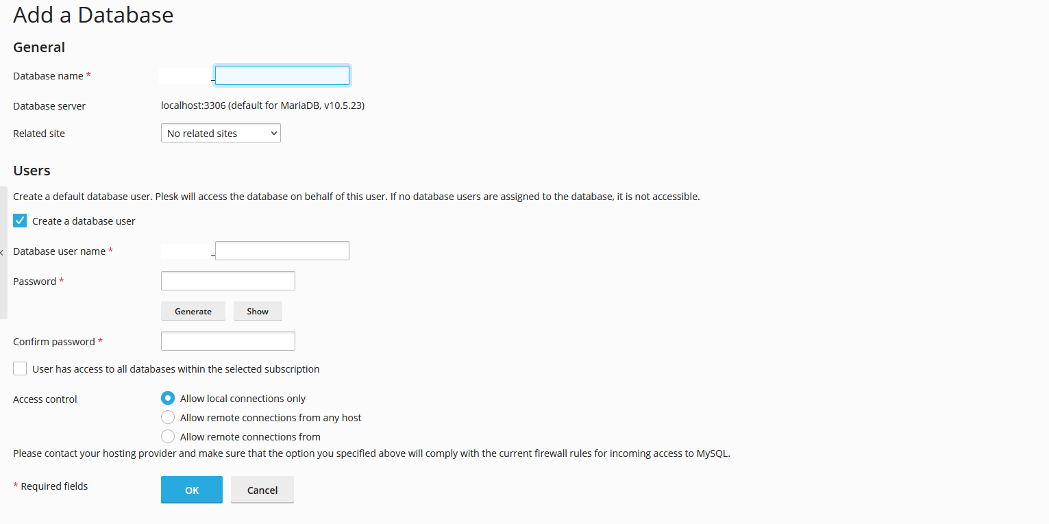This screenshot has width=1049, height=524.
Task: Cancel the Add a Database form
Action: coord(262,489)
